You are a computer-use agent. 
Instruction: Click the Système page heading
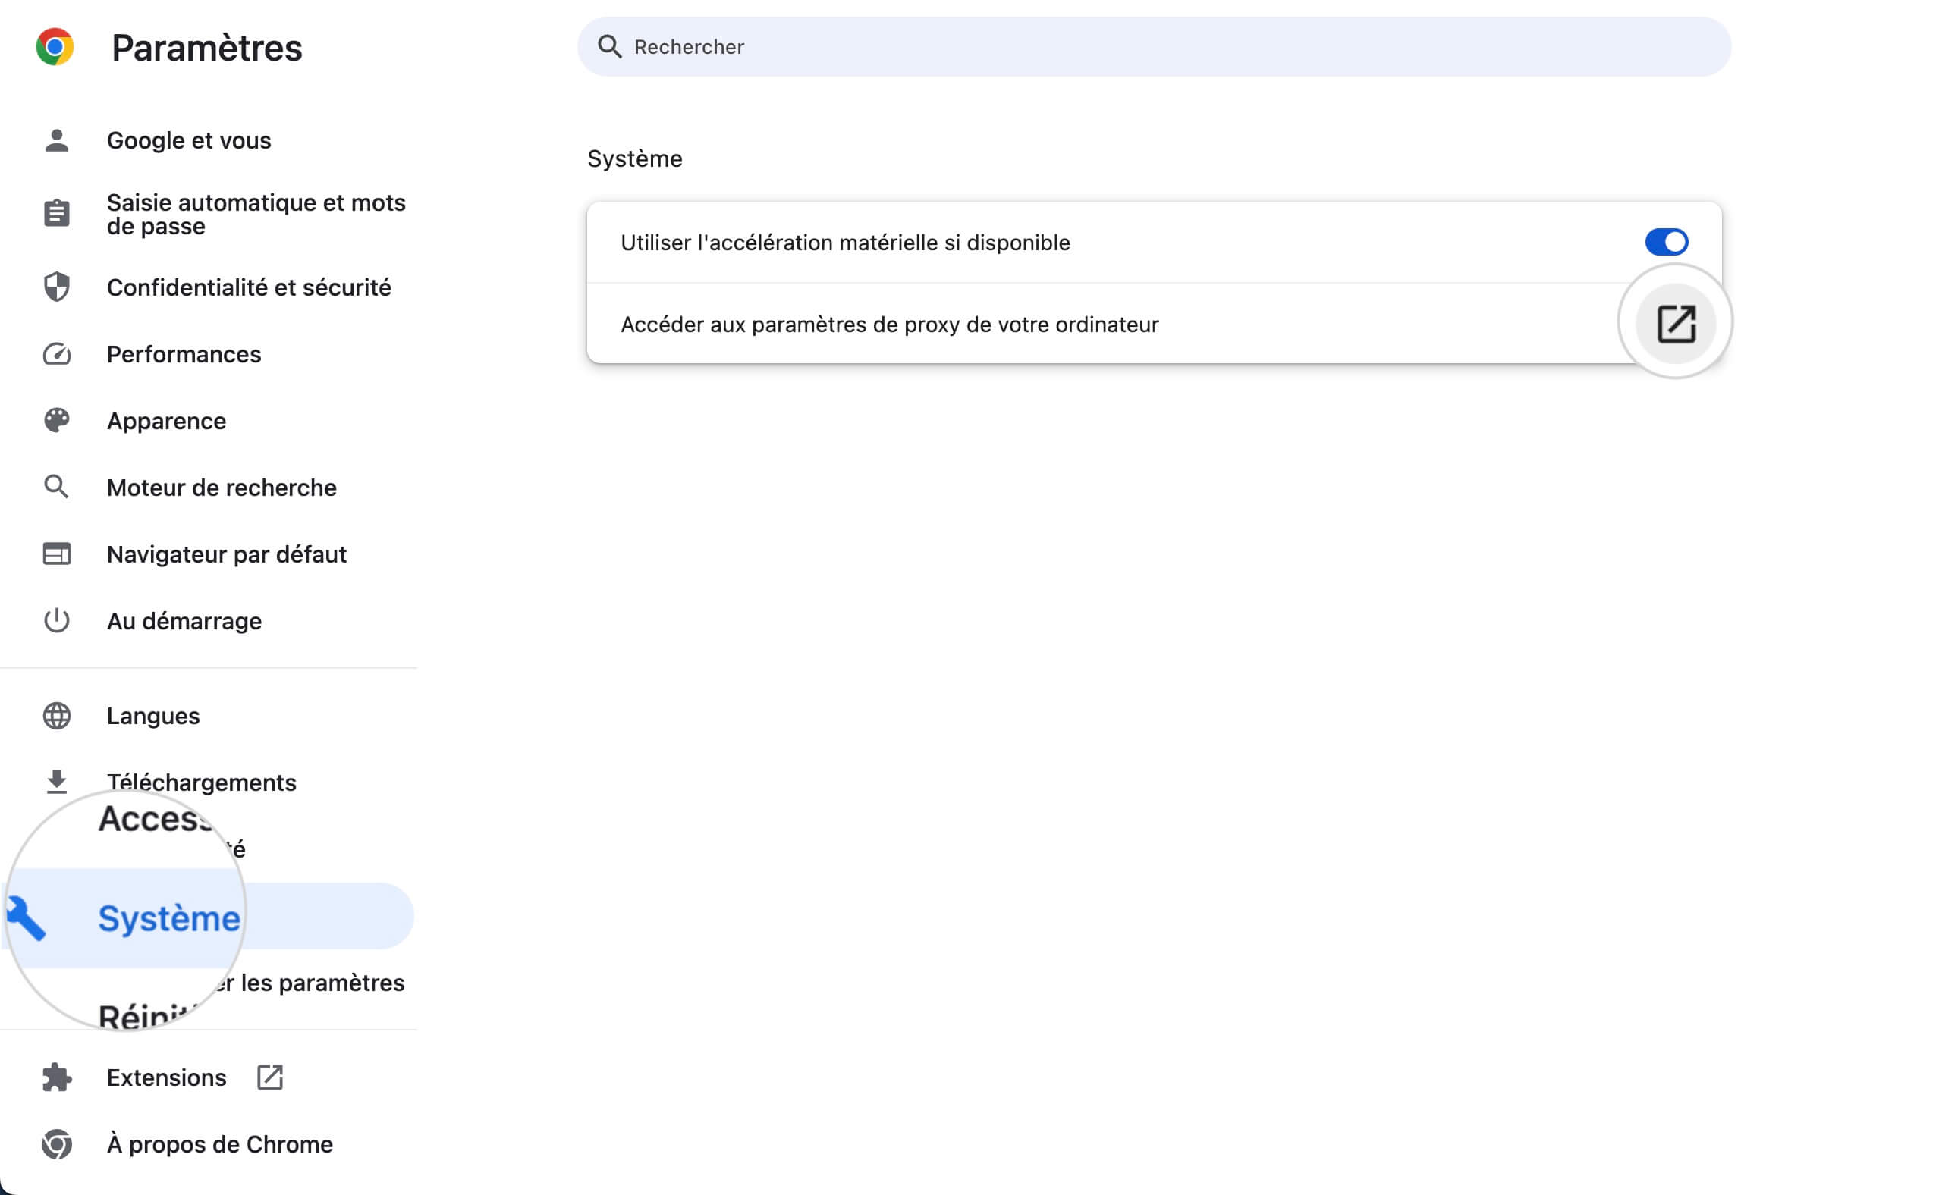coord(634,158)
